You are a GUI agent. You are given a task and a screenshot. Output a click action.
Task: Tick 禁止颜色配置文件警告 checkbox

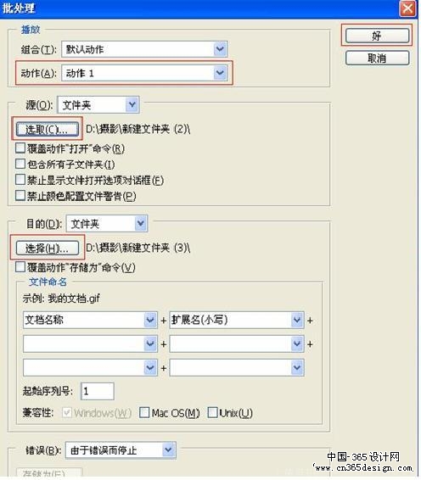click(20, 195)
